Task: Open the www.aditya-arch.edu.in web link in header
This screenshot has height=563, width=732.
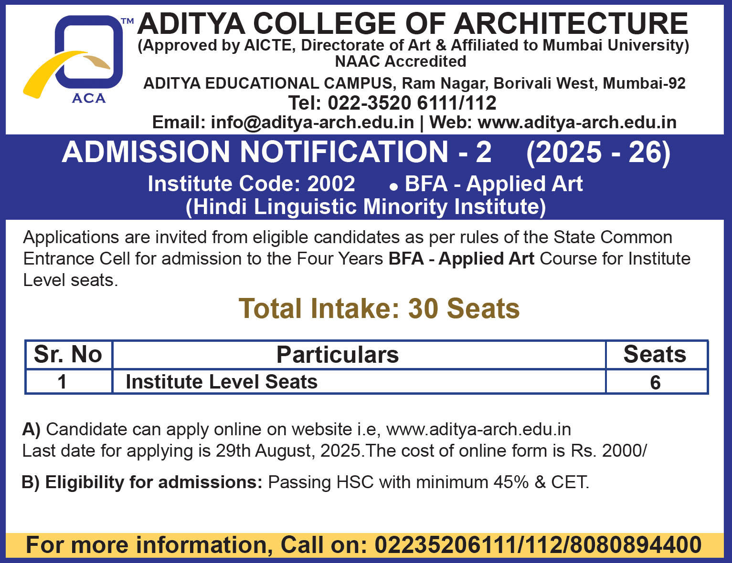Action: point(577,123)
